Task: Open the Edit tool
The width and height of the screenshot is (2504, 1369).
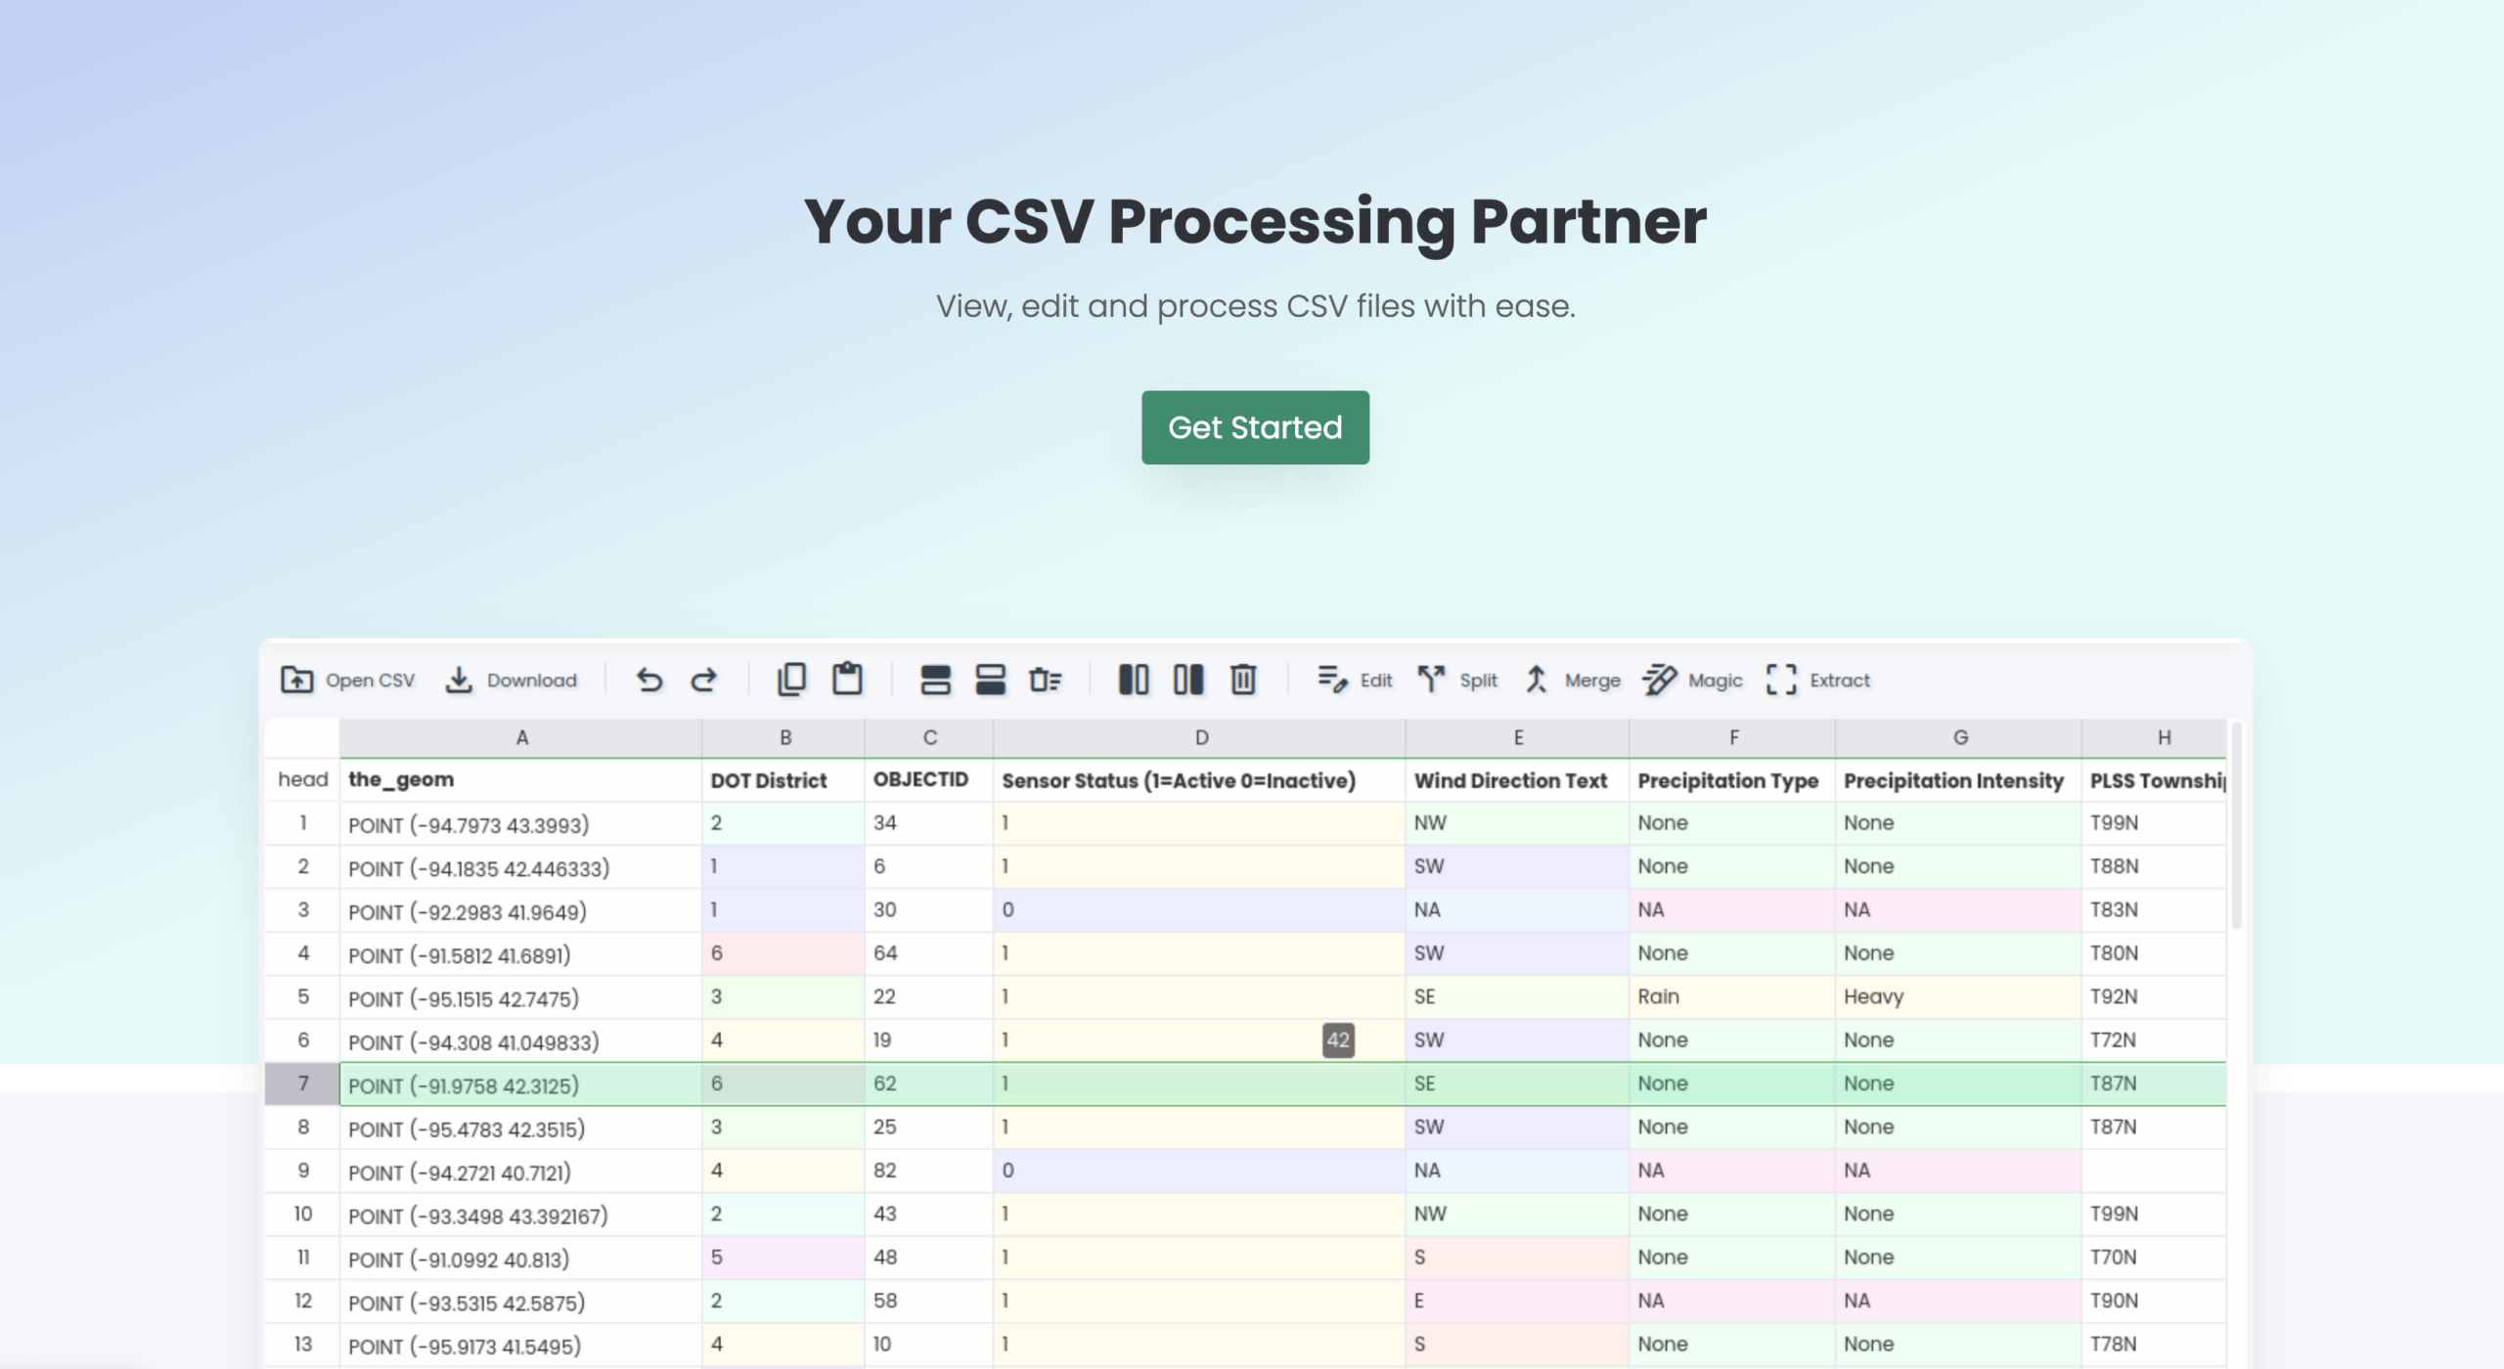Action: (x=1356, y=680)
